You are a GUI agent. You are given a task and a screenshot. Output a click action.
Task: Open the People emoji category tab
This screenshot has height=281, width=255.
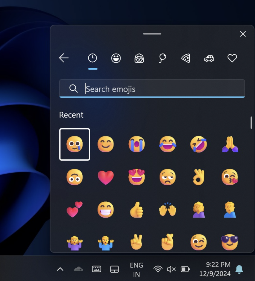pos(139,58)
